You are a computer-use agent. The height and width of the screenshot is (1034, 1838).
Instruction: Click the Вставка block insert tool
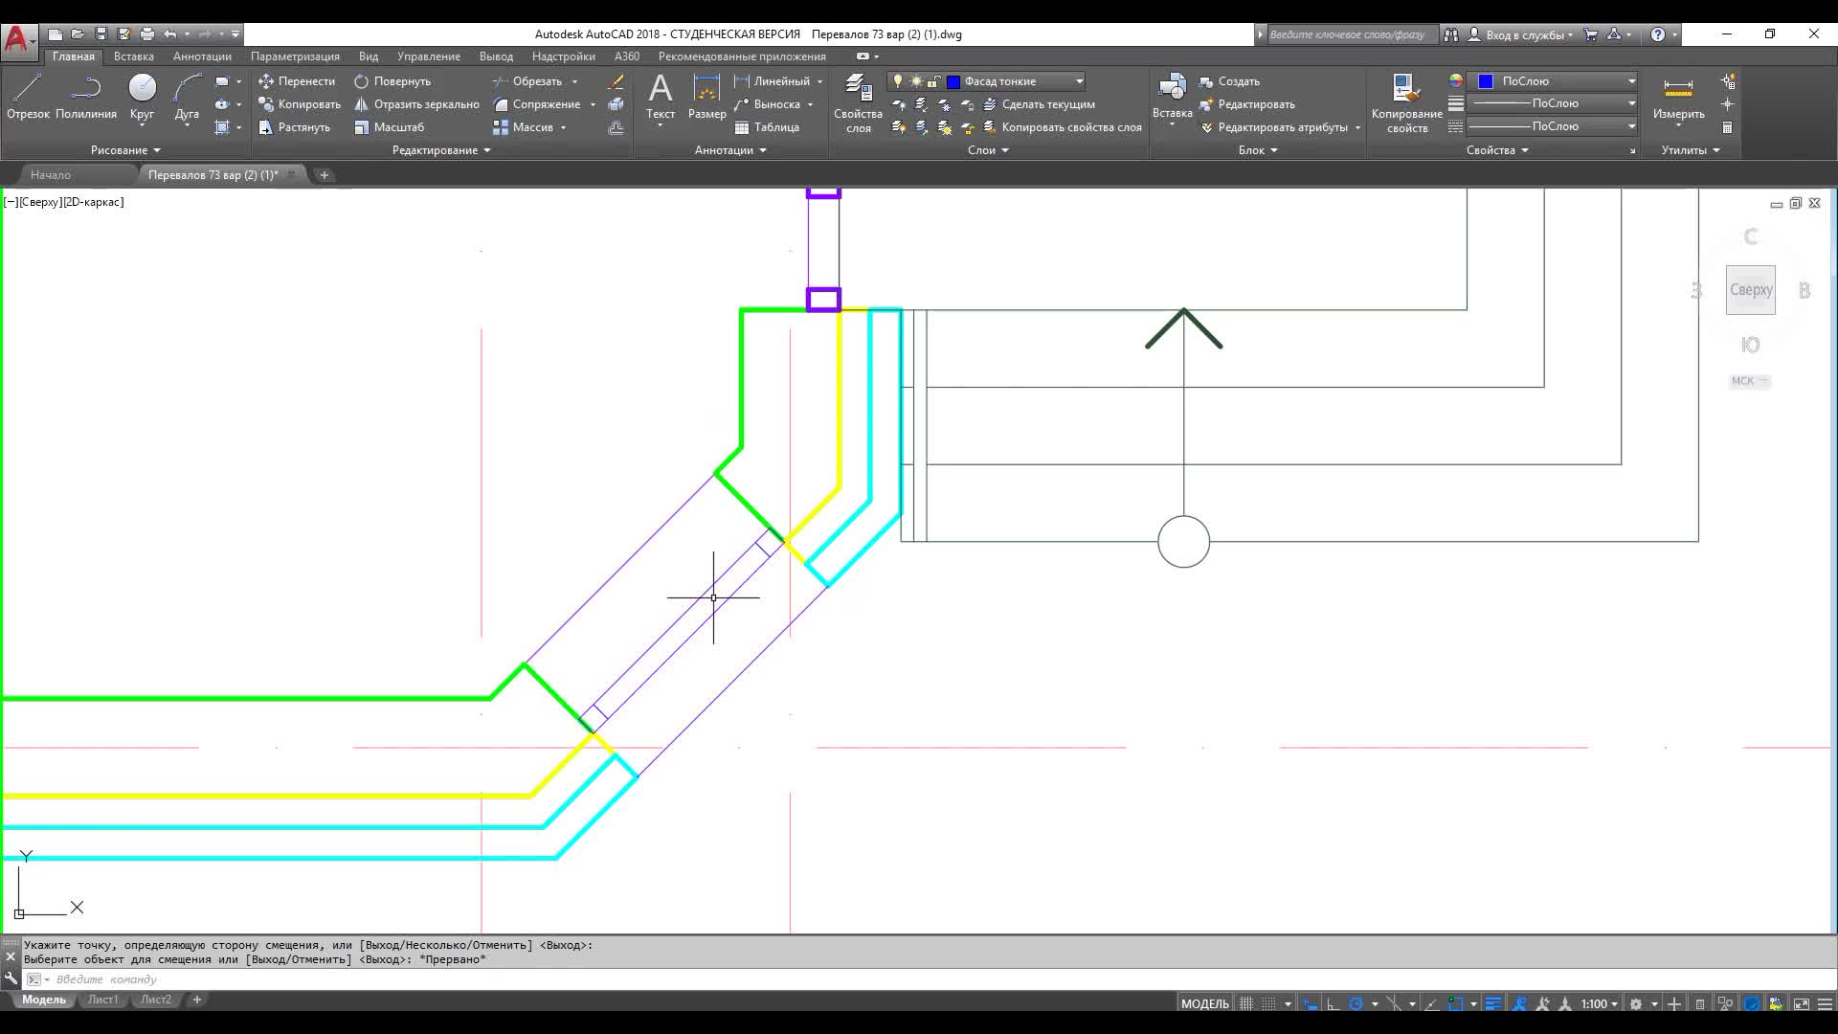1172,98
